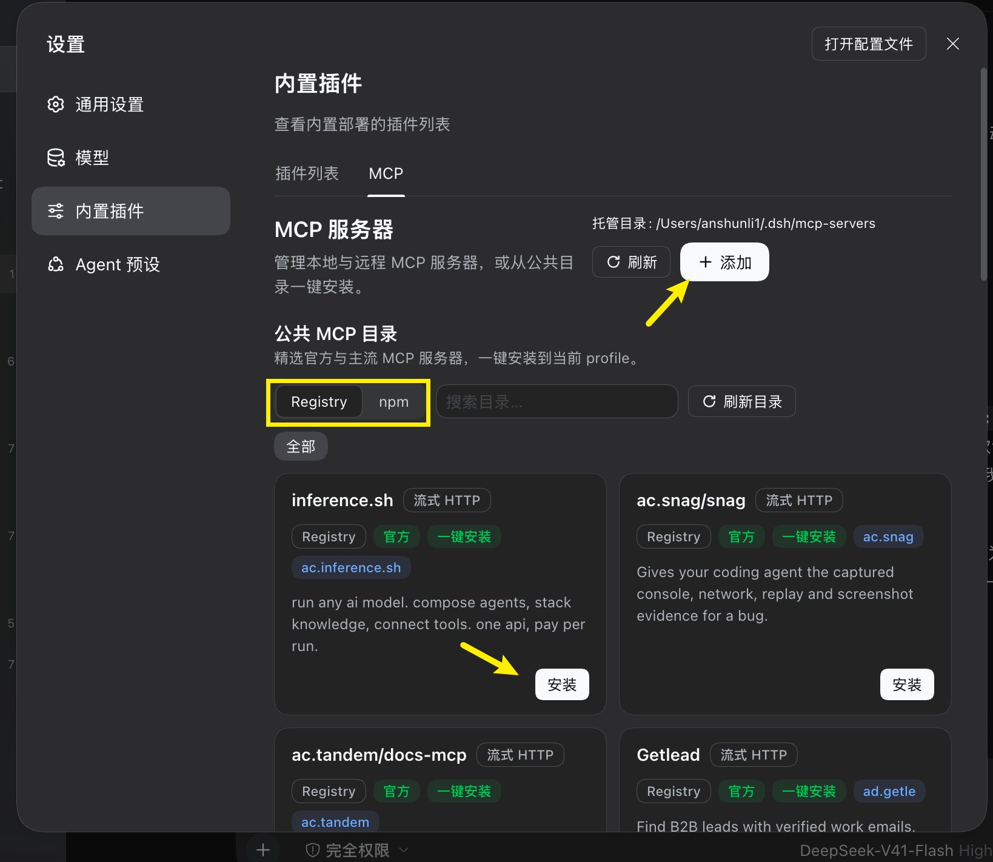This screenshot has height=862, width=993.
Task: Click the 搜索目录 search field
Action: 557,401
